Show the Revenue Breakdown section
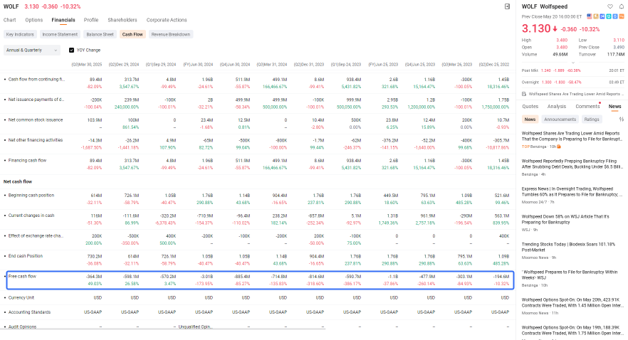 (x=171, y=34)
